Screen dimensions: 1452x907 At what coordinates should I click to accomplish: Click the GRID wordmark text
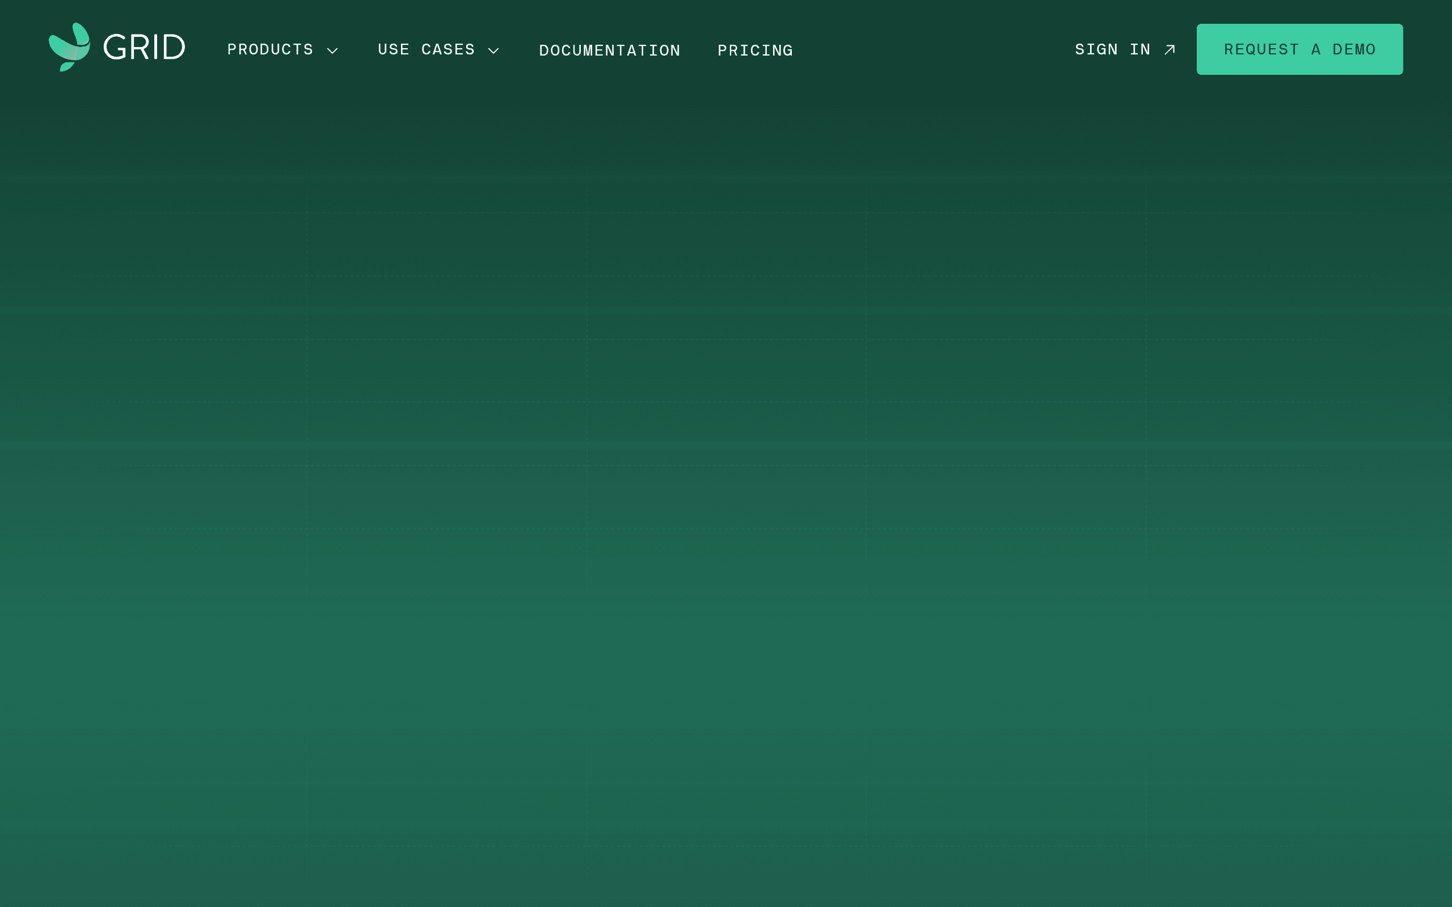144,48
